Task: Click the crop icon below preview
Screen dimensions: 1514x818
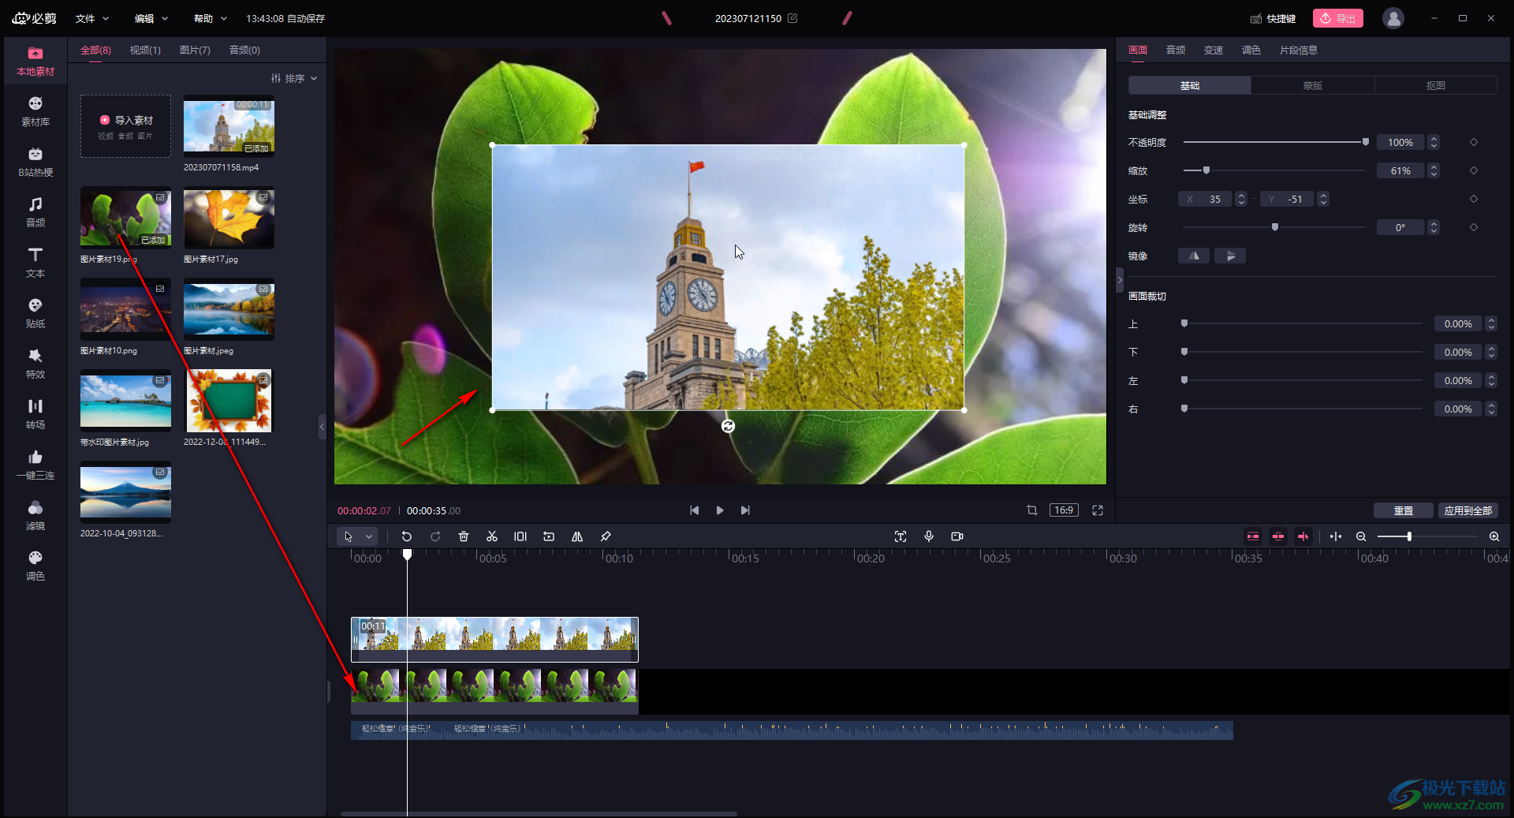Action: coord(1032,510)
